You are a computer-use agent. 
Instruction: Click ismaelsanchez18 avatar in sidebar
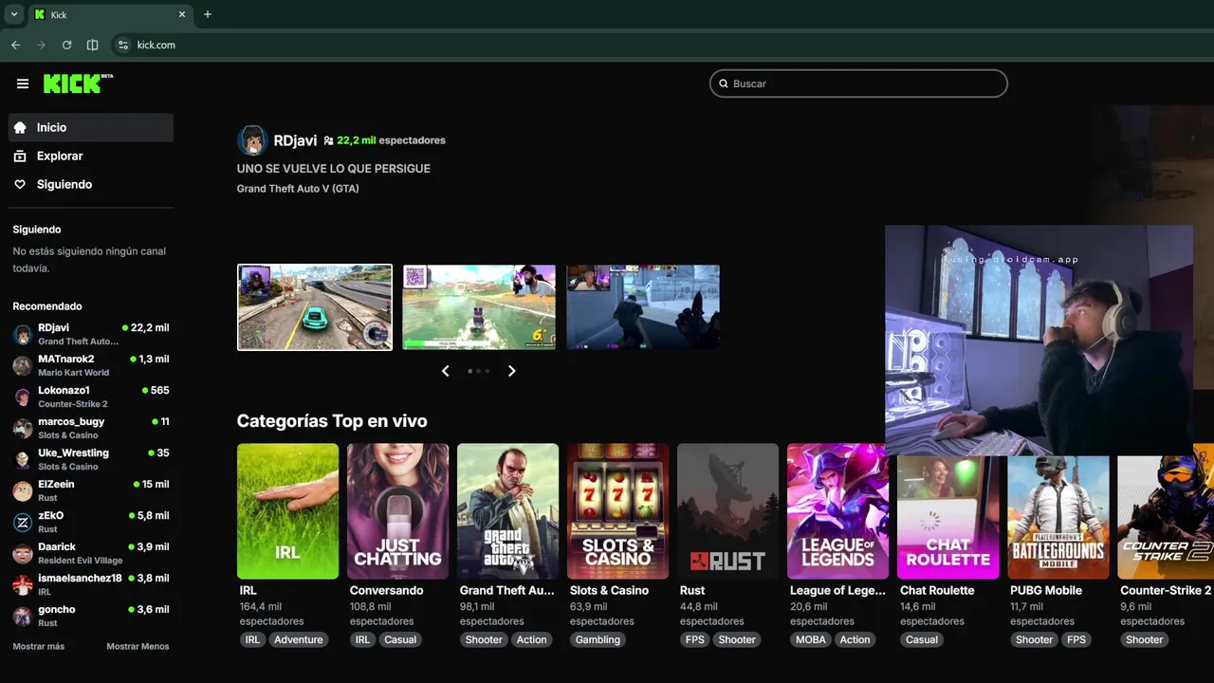[x=22, y=584]
